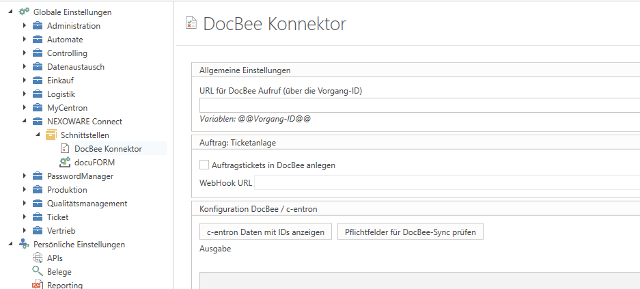640x289 pixels.
Task: Click the Controlling briefcase icon
Action: point(38,53)
